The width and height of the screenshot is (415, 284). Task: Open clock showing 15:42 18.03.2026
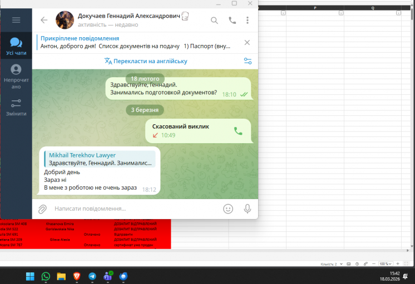tap(389, 276)
